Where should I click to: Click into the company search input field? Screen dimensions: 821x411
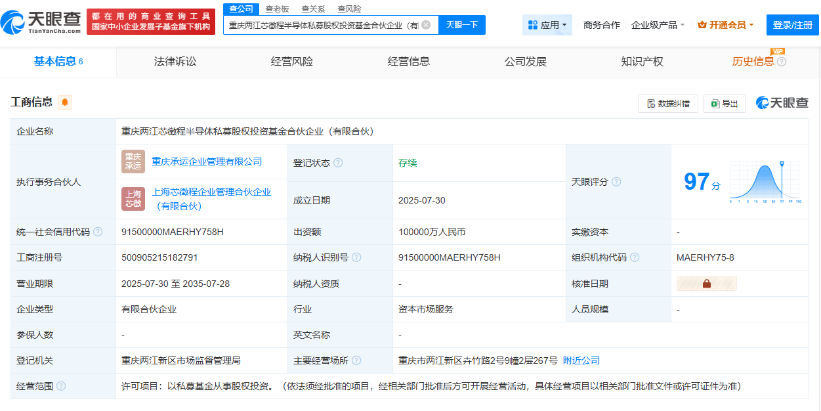coord(323,25)
